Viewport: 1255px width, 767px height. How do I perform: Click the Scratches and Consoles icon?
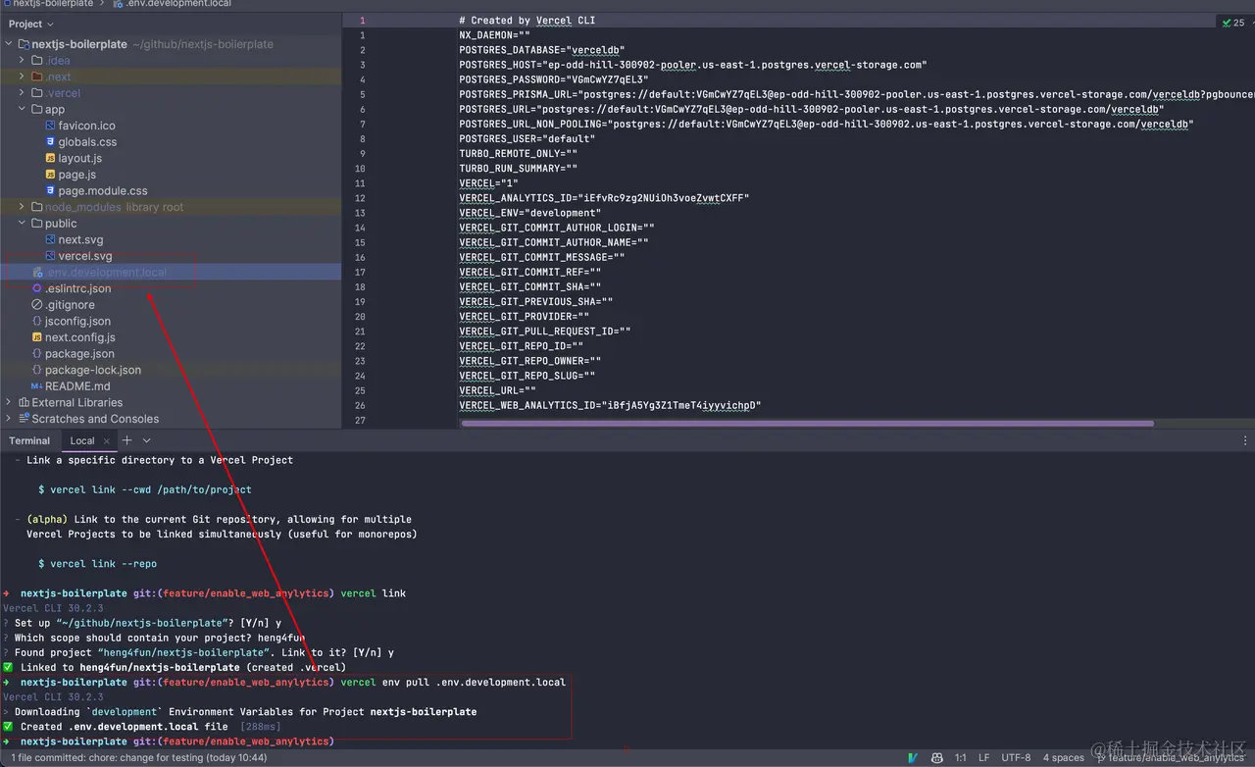tap(24, 419)
